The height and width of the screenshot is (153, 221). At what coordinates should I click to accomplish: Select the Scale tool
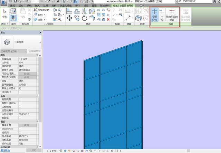pos(104,15)
